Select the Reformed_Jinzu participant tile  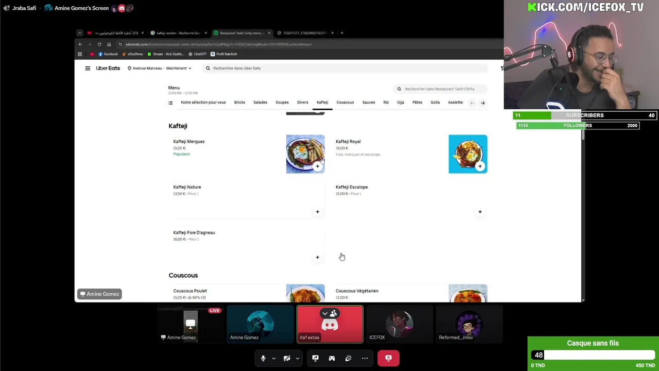469,324
